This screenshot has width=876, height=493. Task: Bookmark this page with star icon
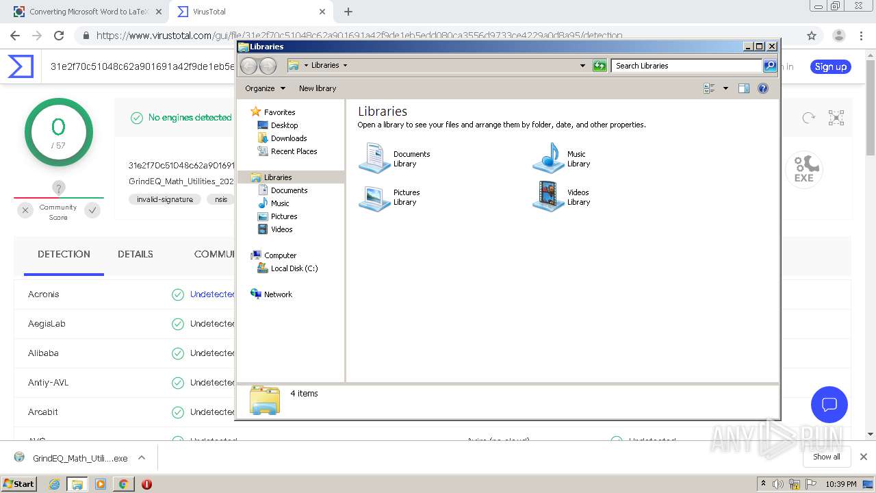(x=812, y=36)
